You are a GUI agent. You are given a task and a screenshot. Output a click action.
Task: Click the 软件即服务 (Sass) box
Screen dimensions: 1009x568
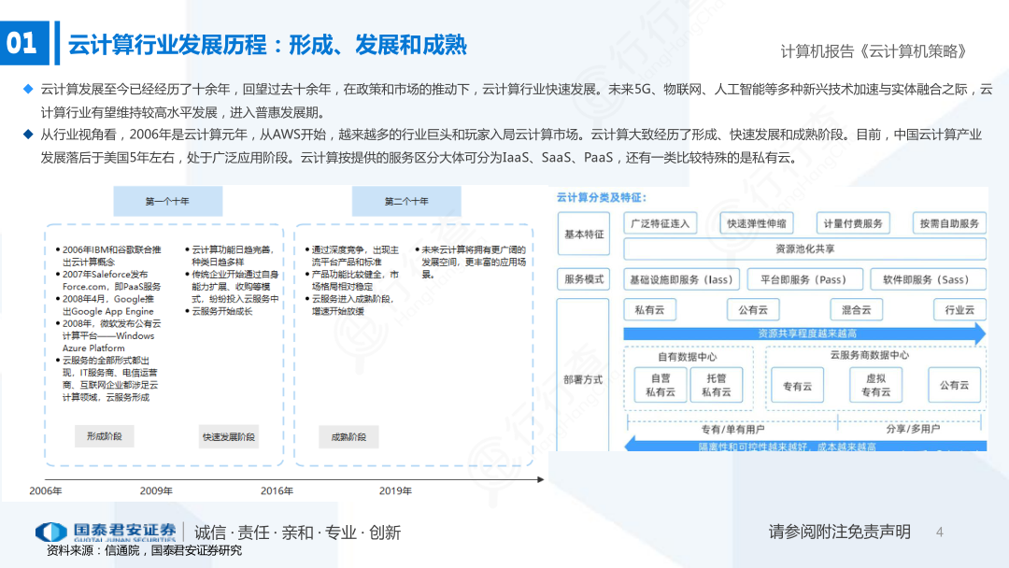coord(926,279)
